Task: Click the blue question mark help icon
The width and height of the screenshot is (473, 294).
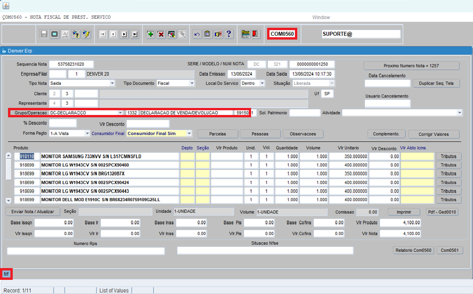Action: click(228, 34)
